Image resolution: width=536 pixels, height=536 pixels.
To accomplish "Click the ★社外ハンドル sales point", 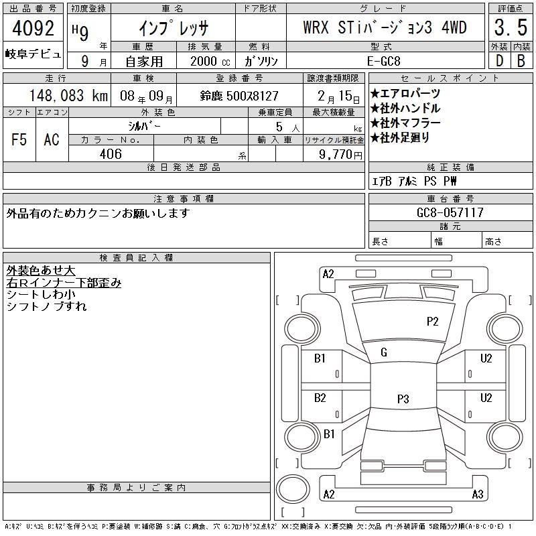I will pos(405,108).
